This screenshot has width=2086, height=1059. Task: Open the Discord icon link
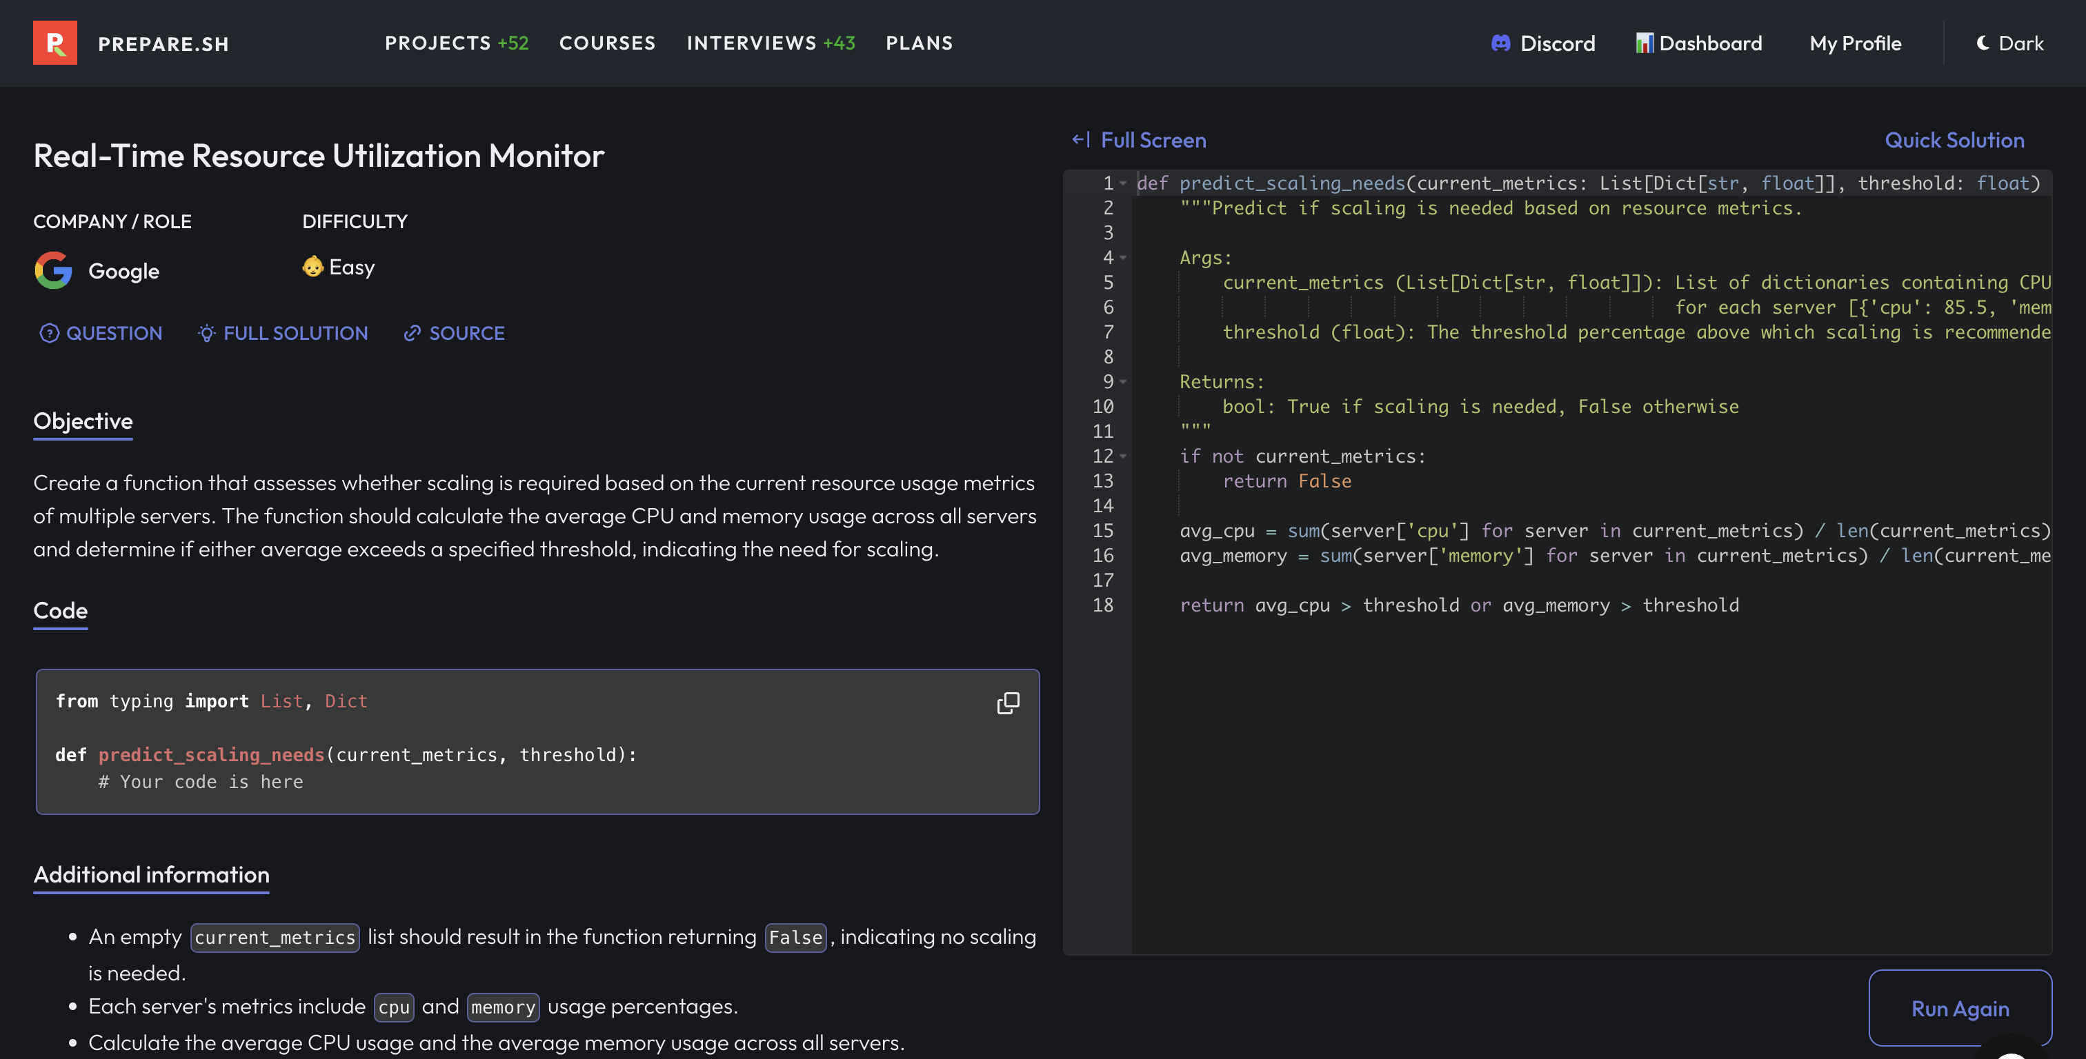(1500, 43)
